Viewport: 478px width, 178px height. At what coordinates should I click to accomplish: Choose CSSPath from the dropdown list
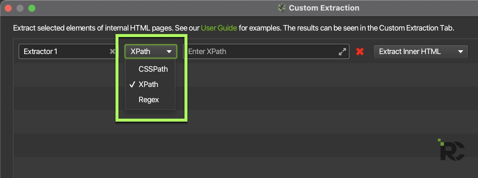pos(150,69)
